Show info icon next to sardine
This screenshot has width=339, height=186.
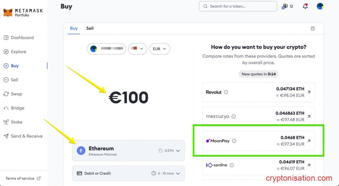click(232, 165)
